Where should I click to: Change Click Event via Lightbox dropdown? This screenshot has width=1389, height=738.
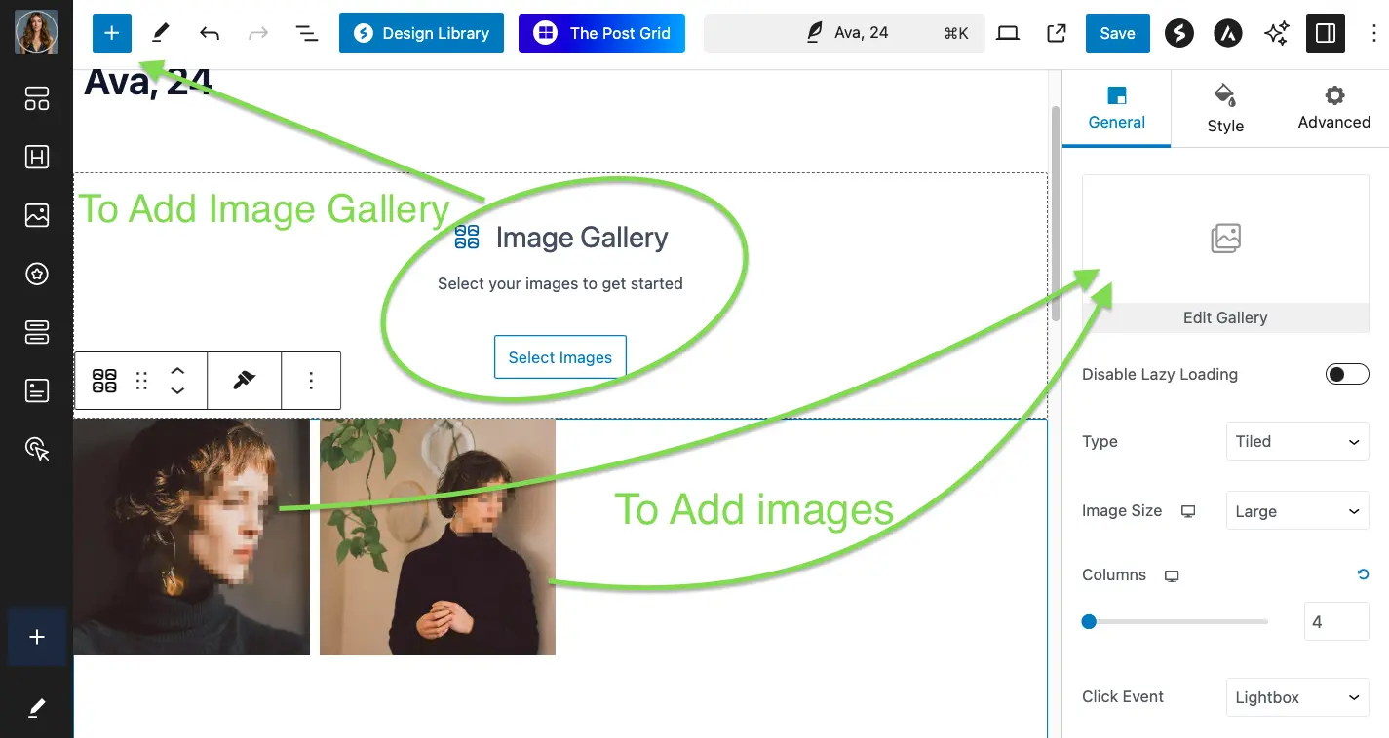pyautogui.click(x=1296, y=697)
